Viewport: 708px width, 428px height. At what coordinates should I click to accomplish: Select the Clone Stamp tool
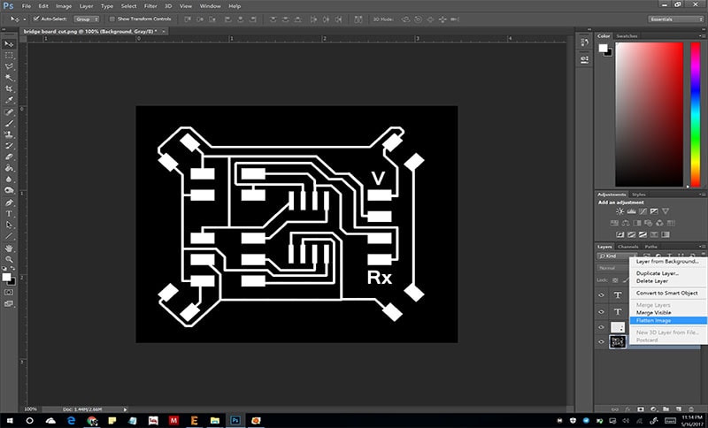tap(9, 134)
